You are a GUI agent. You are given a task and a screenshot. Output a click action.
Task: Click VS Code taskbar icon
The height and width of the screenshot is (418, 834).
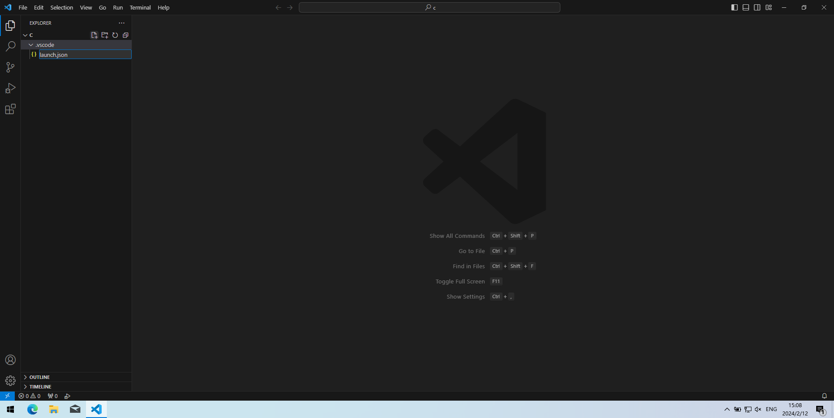point(96,409)
